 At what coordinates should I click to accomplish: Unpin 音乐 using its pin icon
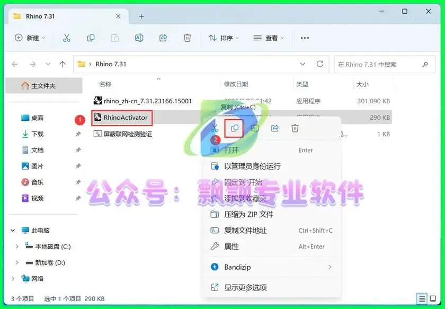click(78, 182)
